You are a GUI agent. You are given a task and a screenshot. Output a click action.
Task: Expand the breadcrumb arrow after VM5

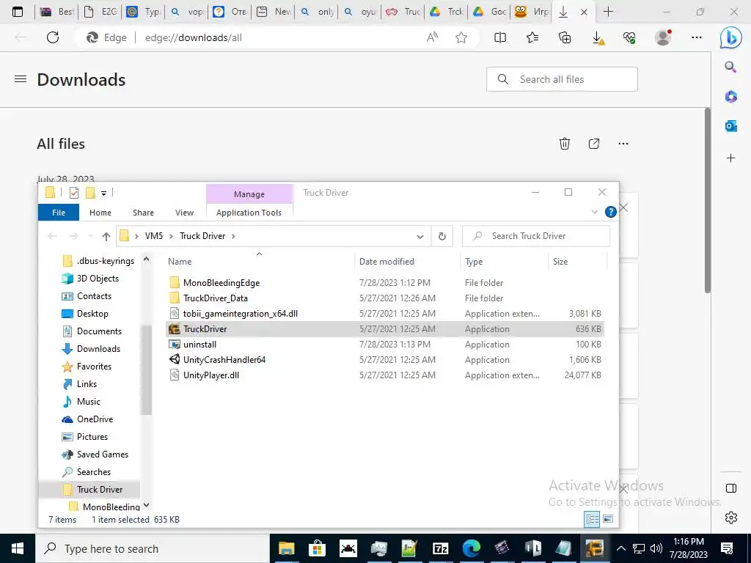(x=171, y=236)
